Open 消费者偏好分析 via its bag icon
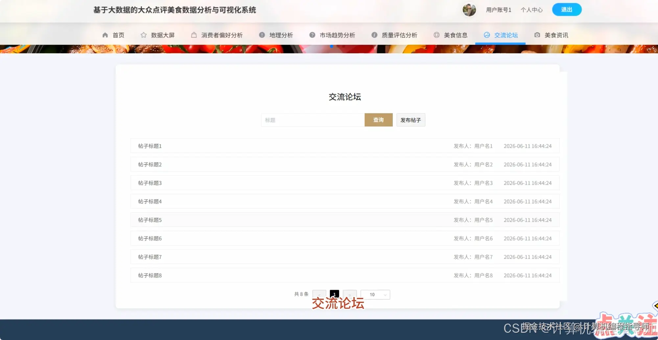The width and height of the screenshot is (658, 340). 194,35
